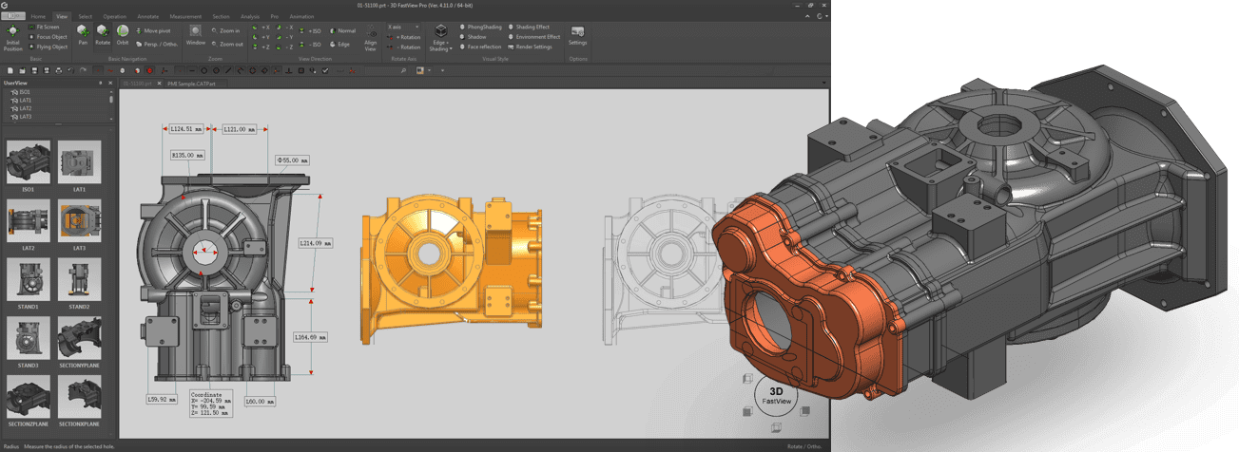
Task: Toggle PhongShading option
Action: point(481,27)
